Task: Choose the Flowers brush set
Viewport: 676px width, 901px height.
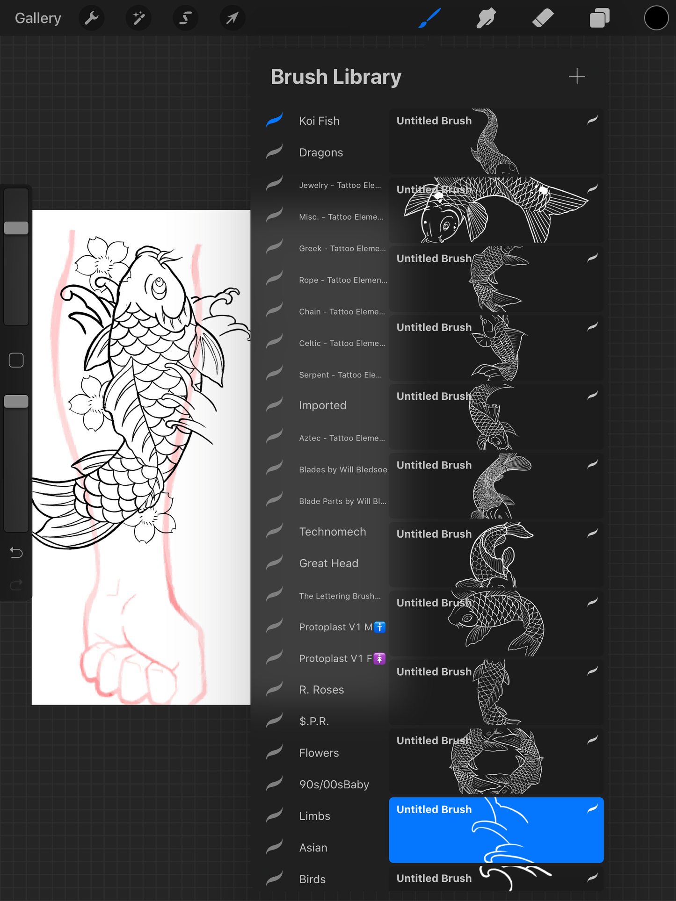Action: pos(319,753)
